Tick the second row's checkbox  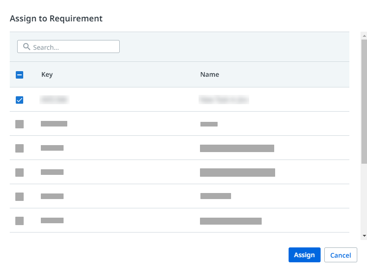pos(19,124)
